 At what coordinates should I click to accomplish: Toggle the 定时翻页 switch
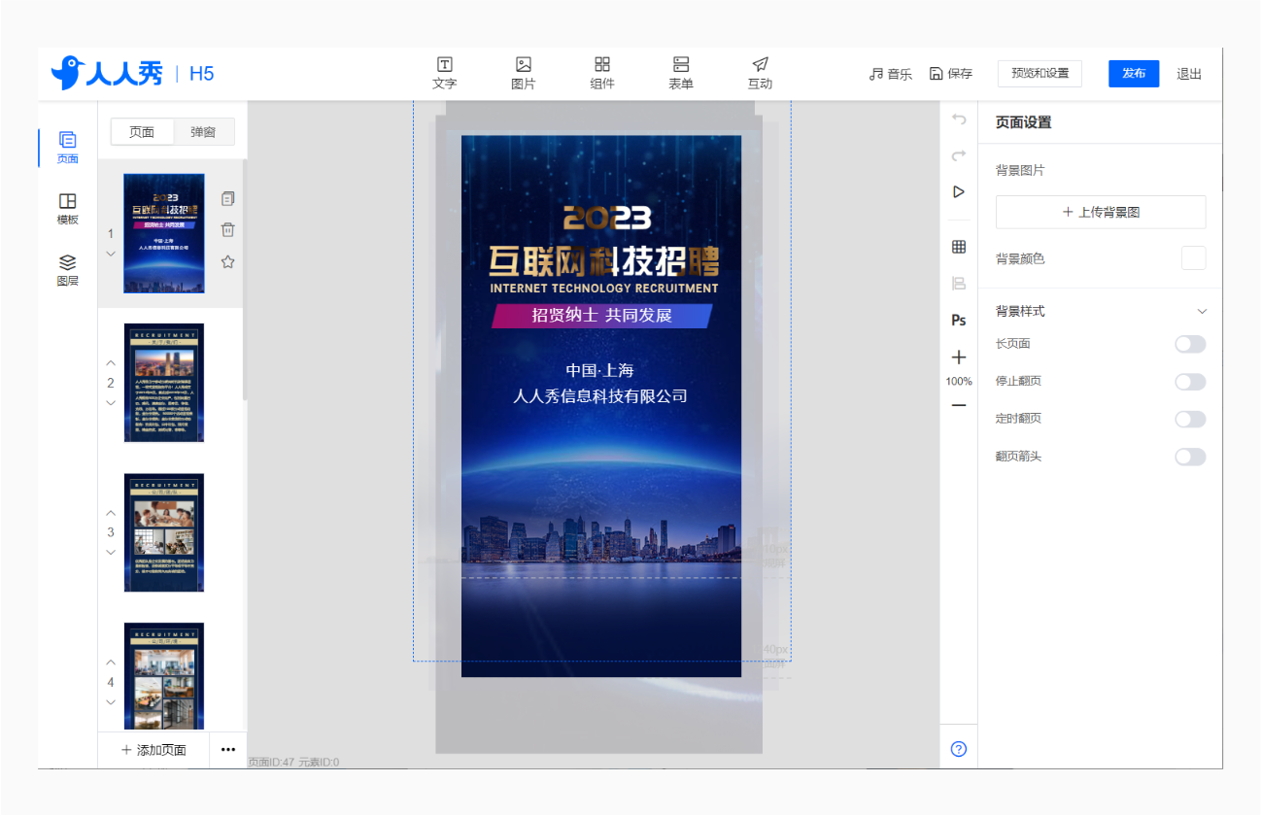1190,419
